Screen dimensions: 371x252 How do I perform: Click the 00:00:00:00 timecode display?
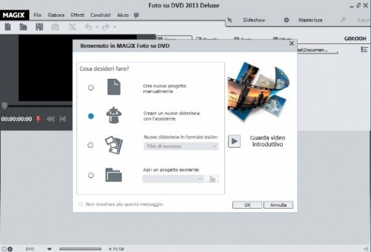click(x=16, y=119)
